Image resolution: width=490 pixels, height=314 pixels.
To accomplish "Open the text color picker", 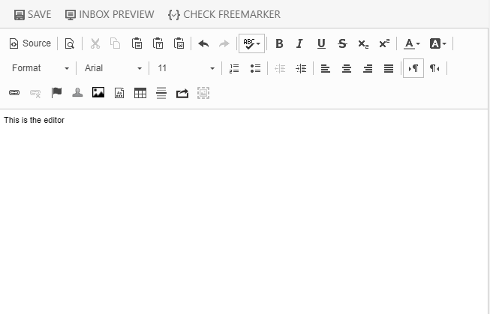I will [x=412, y=43].
